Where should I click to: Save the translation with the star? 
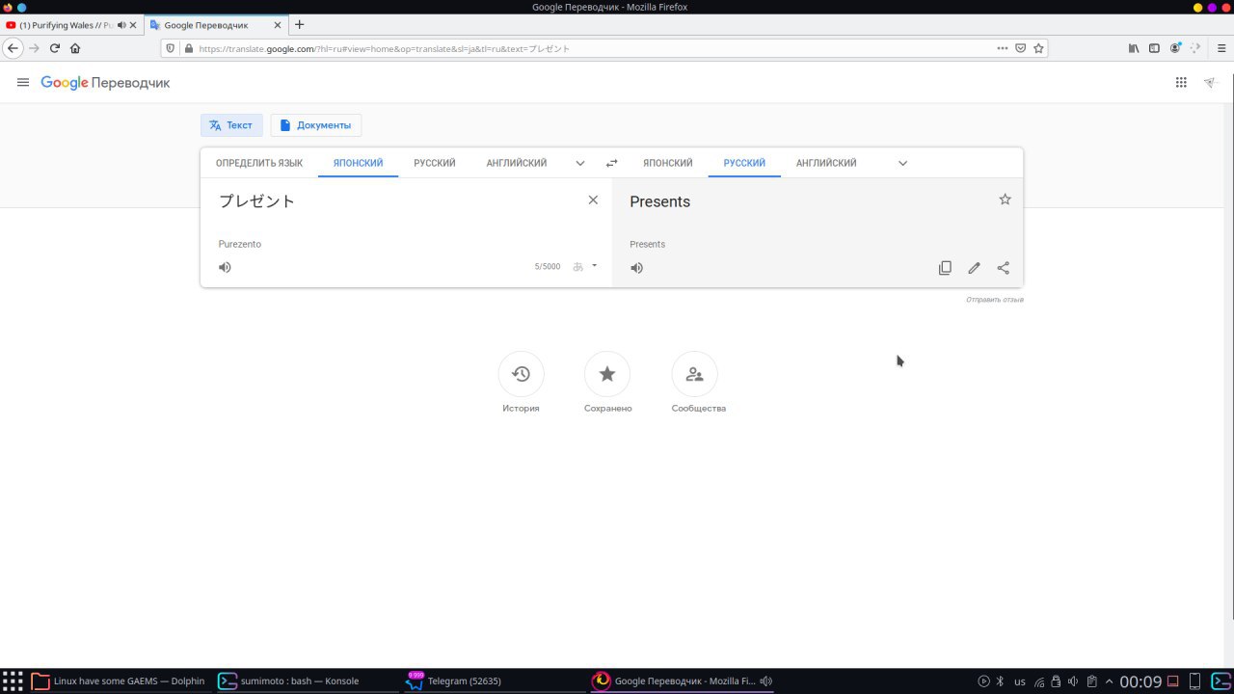[x=1006, y=200]
